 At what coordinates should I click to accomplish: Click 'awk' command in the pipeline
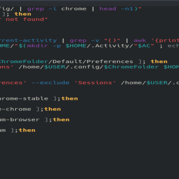140,41
